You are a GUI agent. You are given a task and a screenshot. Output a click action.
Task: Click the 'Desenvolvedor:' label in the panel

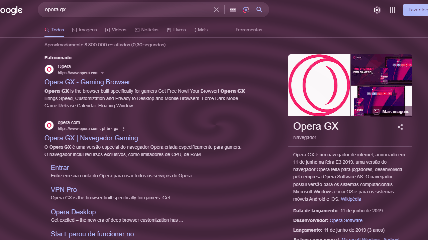[x=311, y=220]
